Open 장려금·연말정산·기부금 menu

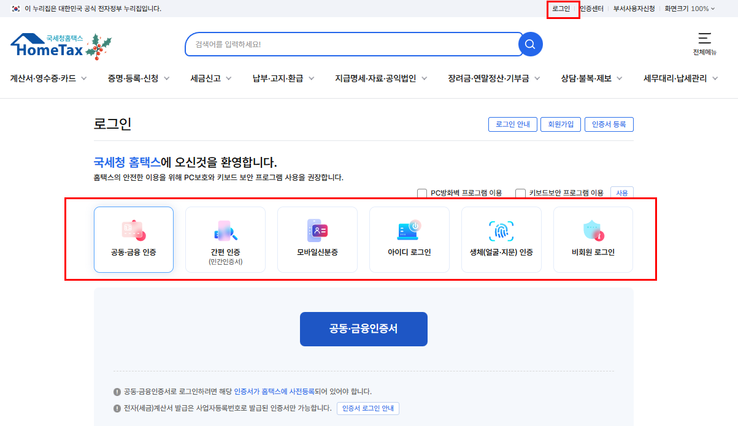[x=488, y=78]
